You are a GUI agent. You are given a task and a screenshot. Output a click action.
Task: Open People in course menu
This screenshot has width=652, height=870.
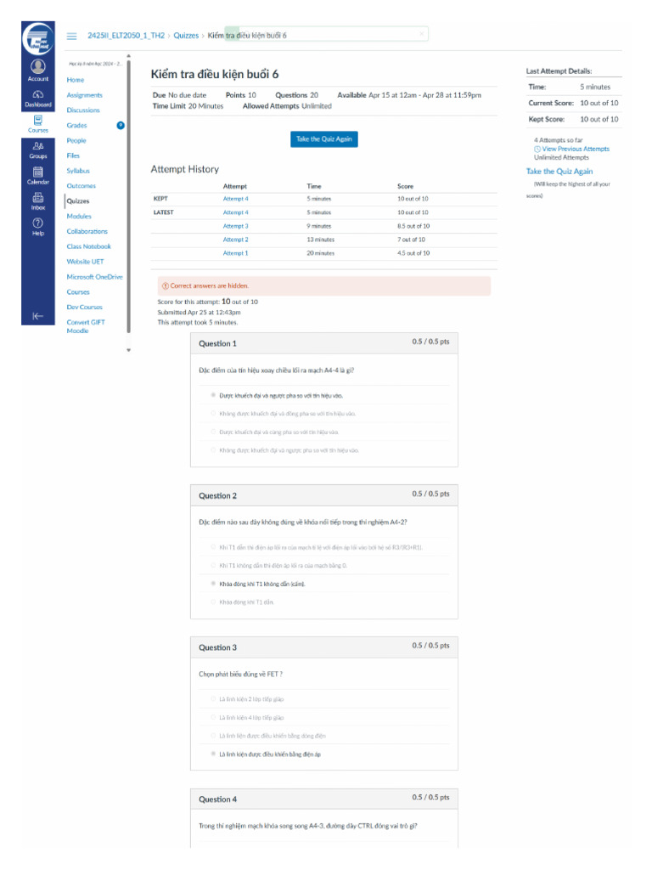click(x=76, y=141)
